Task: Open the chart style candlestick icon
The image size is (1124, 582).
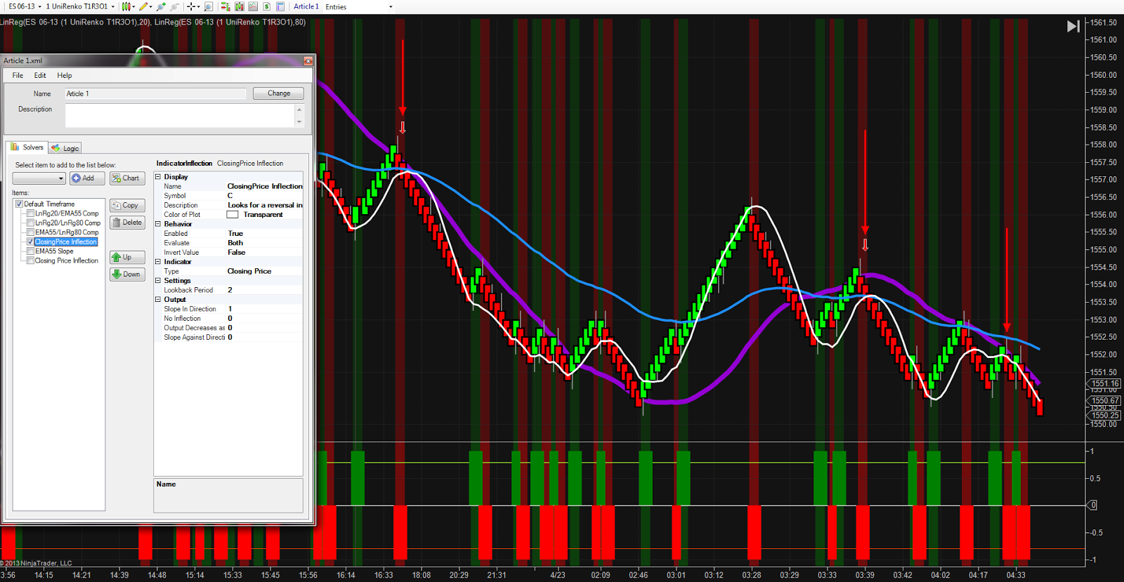Action: tap(126, 6)
